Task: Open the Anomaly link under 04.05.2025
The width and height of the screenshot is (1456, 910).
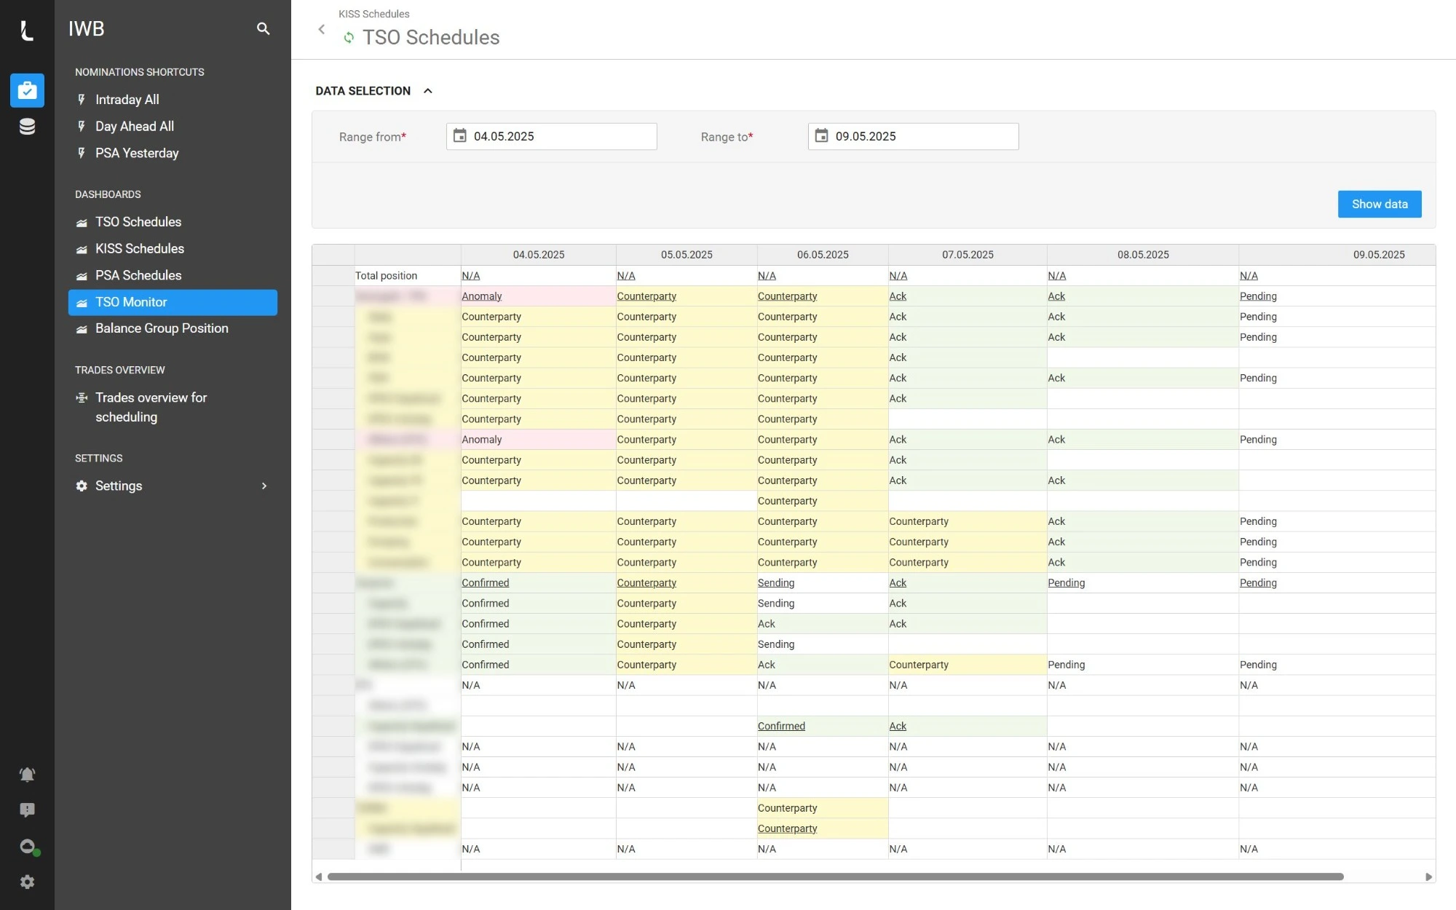Action: (x=482, y=296)
